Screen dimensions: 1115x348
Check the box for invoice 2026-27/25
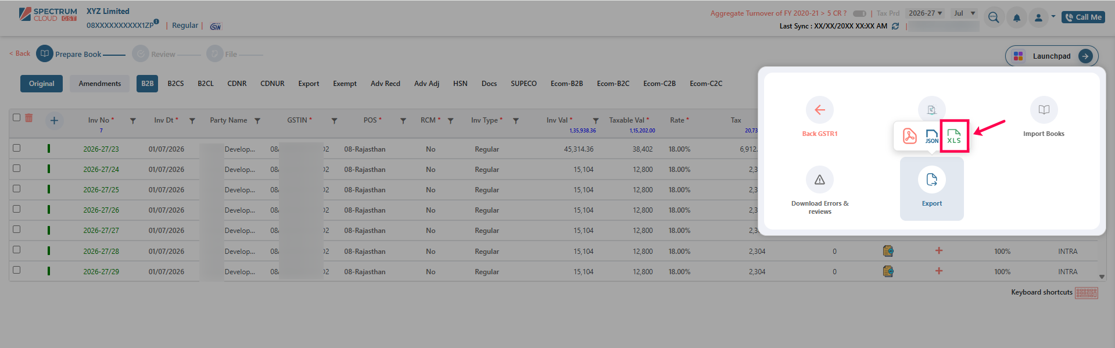click(x=17, y=189)
